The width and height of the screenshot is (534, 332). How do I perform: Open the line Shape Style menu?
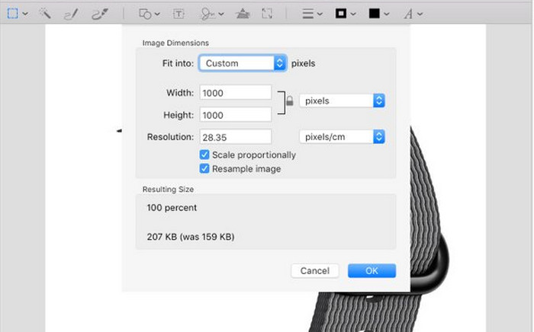pyautogui.click(x=310, y=14)
